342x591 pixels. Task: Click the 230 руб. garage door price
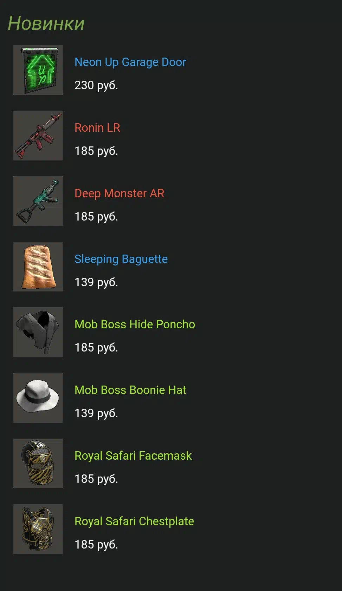[96, 85]
